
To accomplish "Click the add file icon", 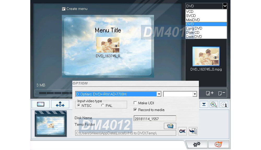I will [210, 93].
